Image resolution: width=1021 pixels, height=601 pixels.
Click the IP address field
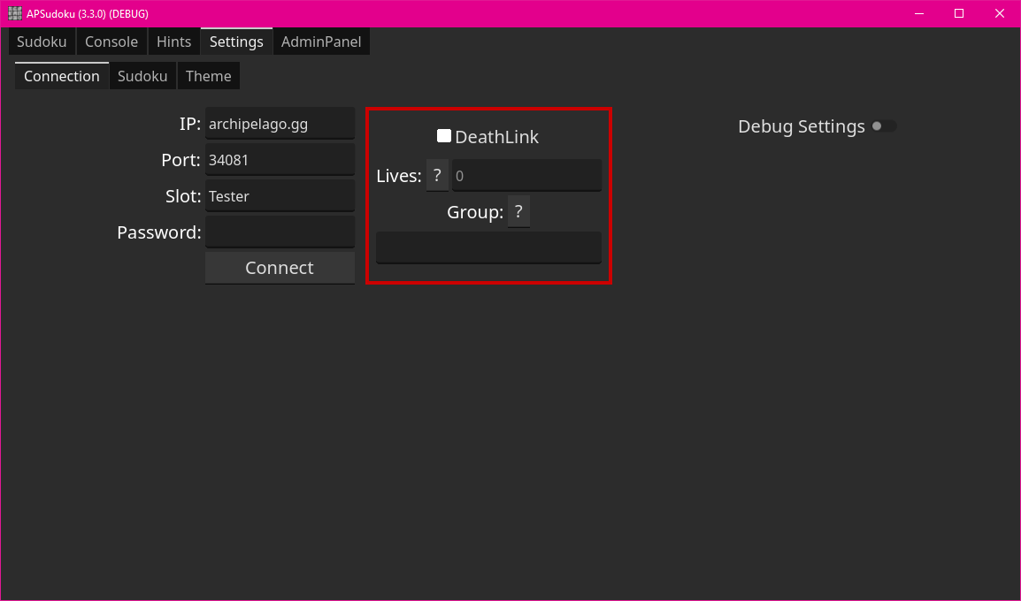pyautogui.click(x=280, y=125)
